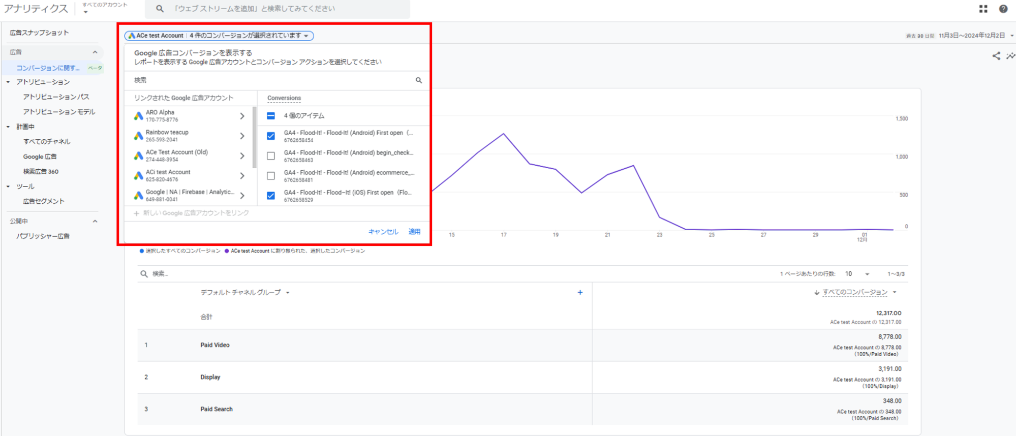Collapse the ツール tree group
The height and width of the screenshot is (436, 1016).
8,186
